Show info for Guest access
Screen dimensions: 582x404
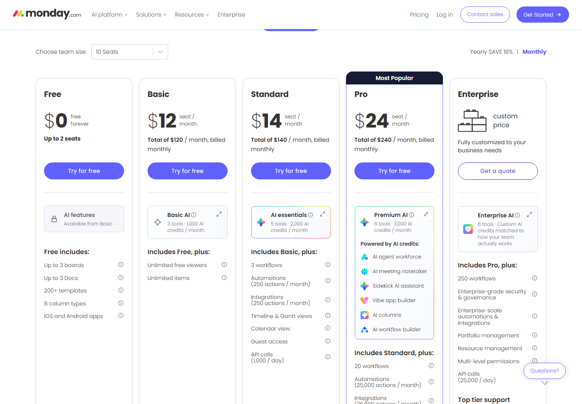pyautogui.click(x=328, y=341)
